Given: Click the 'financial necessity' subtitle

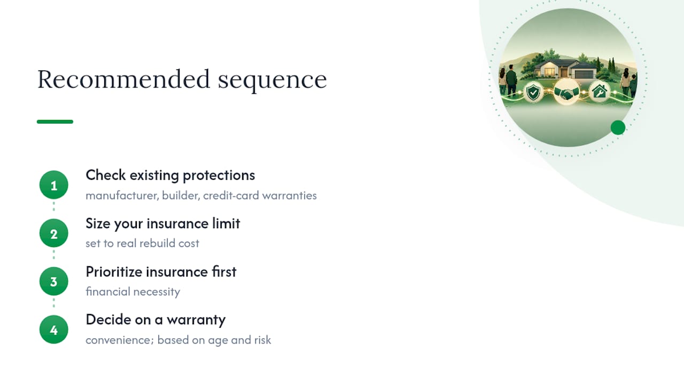Looking at the screenshot, I should (x=133, y=292).
